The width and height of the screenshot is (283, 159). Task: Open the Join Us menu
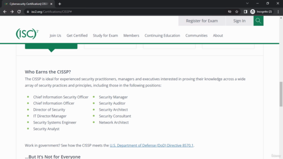[55, 35]
